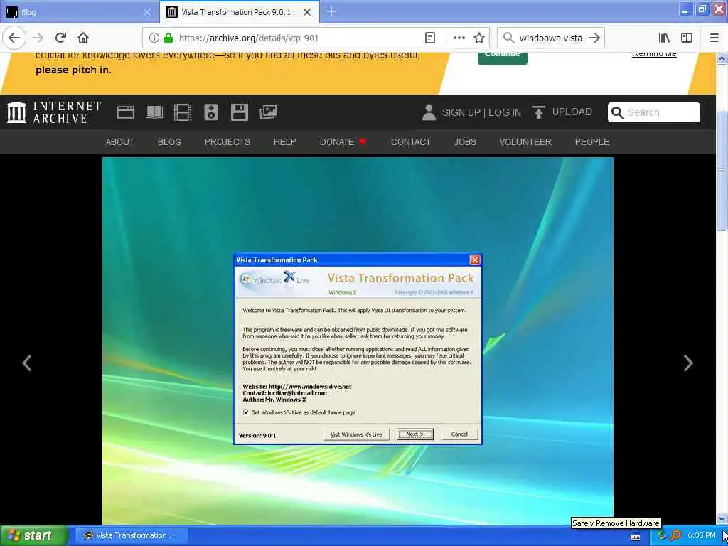Click the 'windoowa vista' search box
728x546 pixels.
tap(550, 38)
